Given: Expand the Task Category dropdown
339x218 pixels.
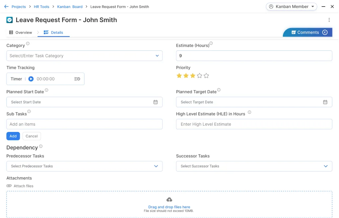Looking at the screenshot, I should (157, 56).
